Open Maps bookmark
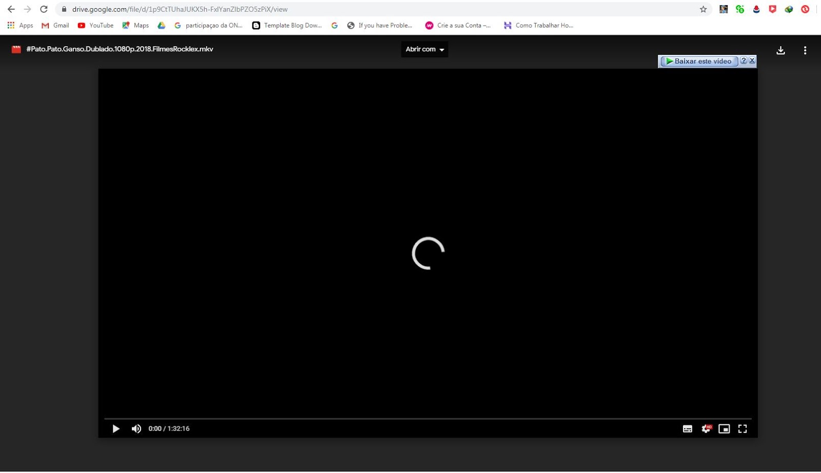The width and height of the screenshot is (821, 473). (x=135, y=25)
